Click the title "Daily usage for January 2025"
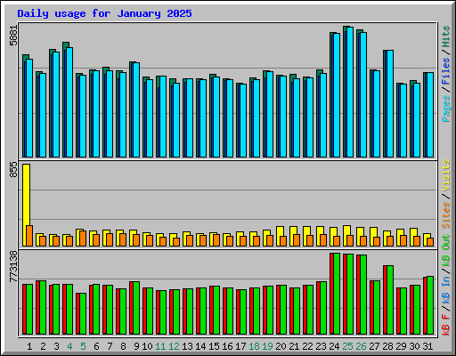 (x=104, y=13)
